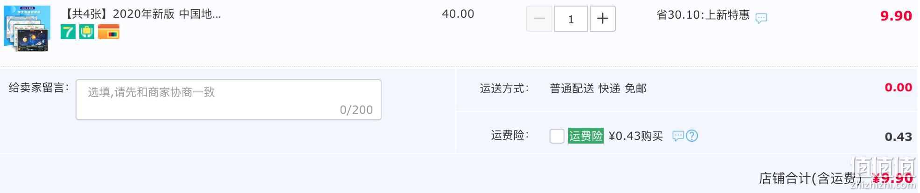This screenshot has height=193, width=920.
Task: Click the 省30.10 上新特惠 promotion text
Action: click(703, 15)
